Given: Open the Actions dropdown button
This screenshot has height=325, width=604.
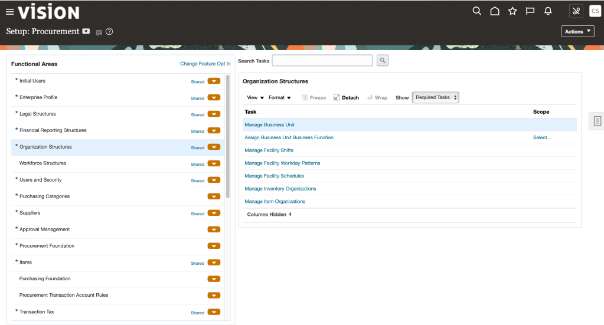Looking at the screenshot, I should tap(577, 32).
